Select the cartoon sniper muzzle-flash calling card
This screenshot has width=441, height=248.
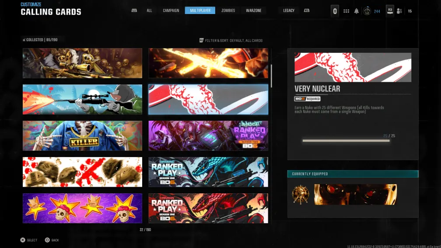pos(82,99)
